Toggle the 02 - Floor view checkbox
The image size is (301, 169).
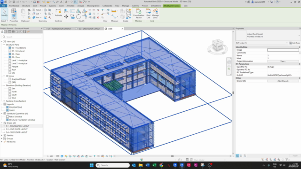10,54
